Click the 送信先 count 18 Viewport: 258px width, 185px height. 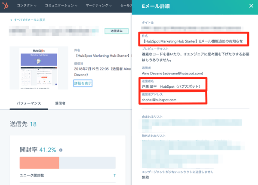click(x=33, y=124)
